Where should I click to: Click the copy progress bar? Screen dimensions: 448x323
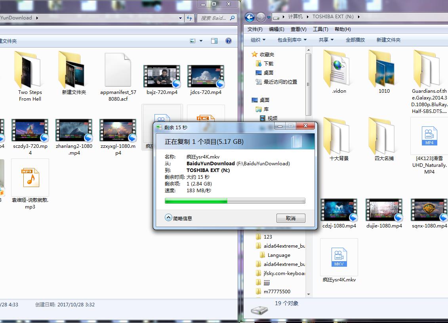tap(235, 201)
